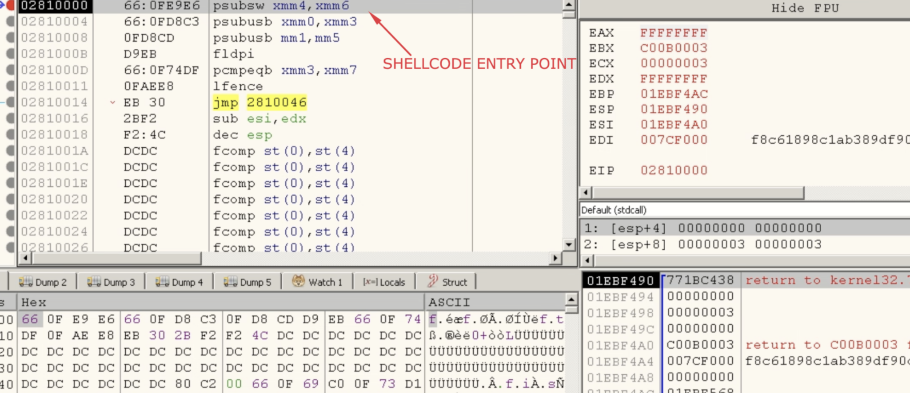Click the hex dump scroll-up arrow

tap(571, 300)
